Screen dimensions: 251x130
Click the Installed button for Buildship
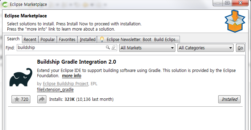click(229, 99)
